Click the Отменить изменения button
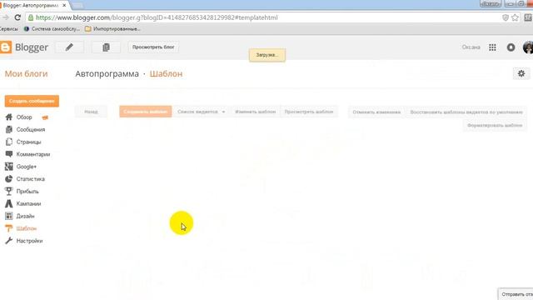Viewport: 533px width, 300px height. 376,112
